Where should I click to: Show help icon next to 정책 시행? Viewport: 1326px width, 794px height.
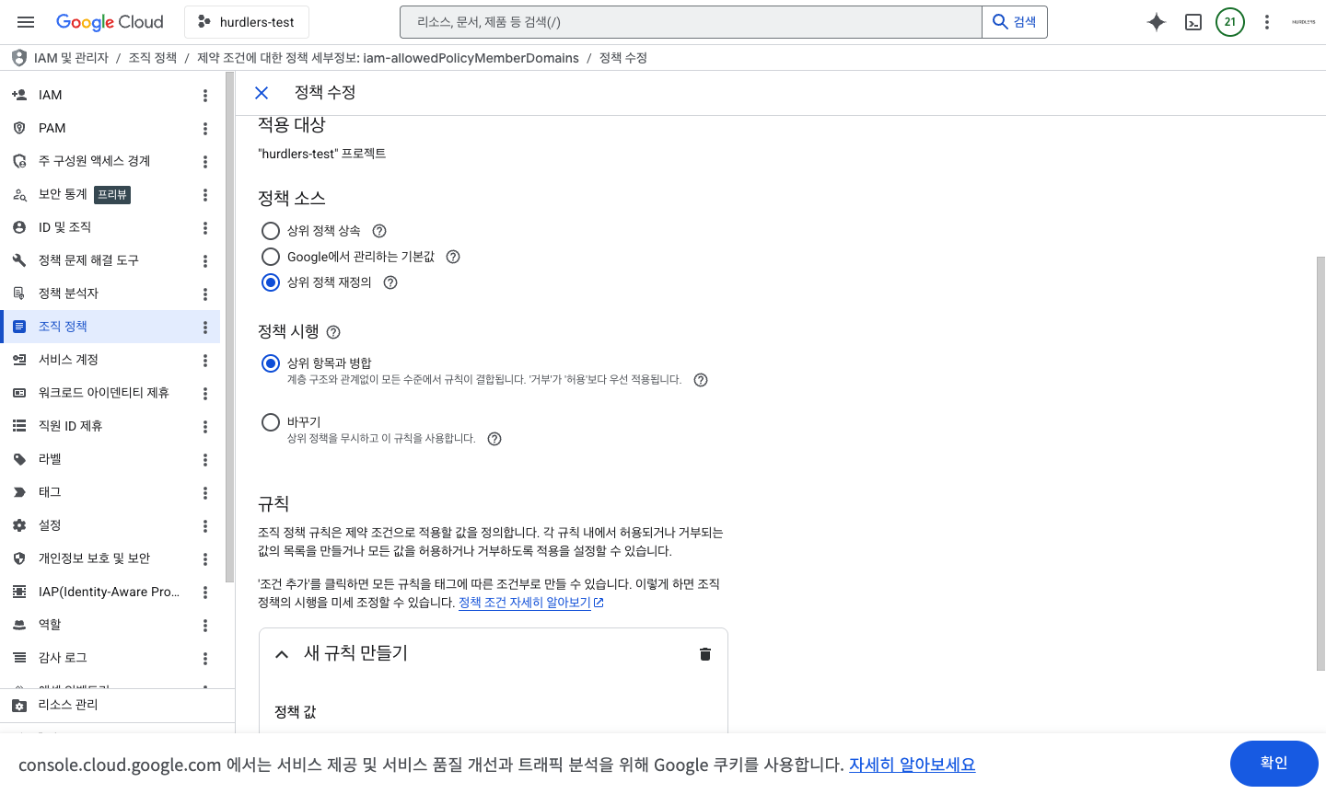pos(333,332)
